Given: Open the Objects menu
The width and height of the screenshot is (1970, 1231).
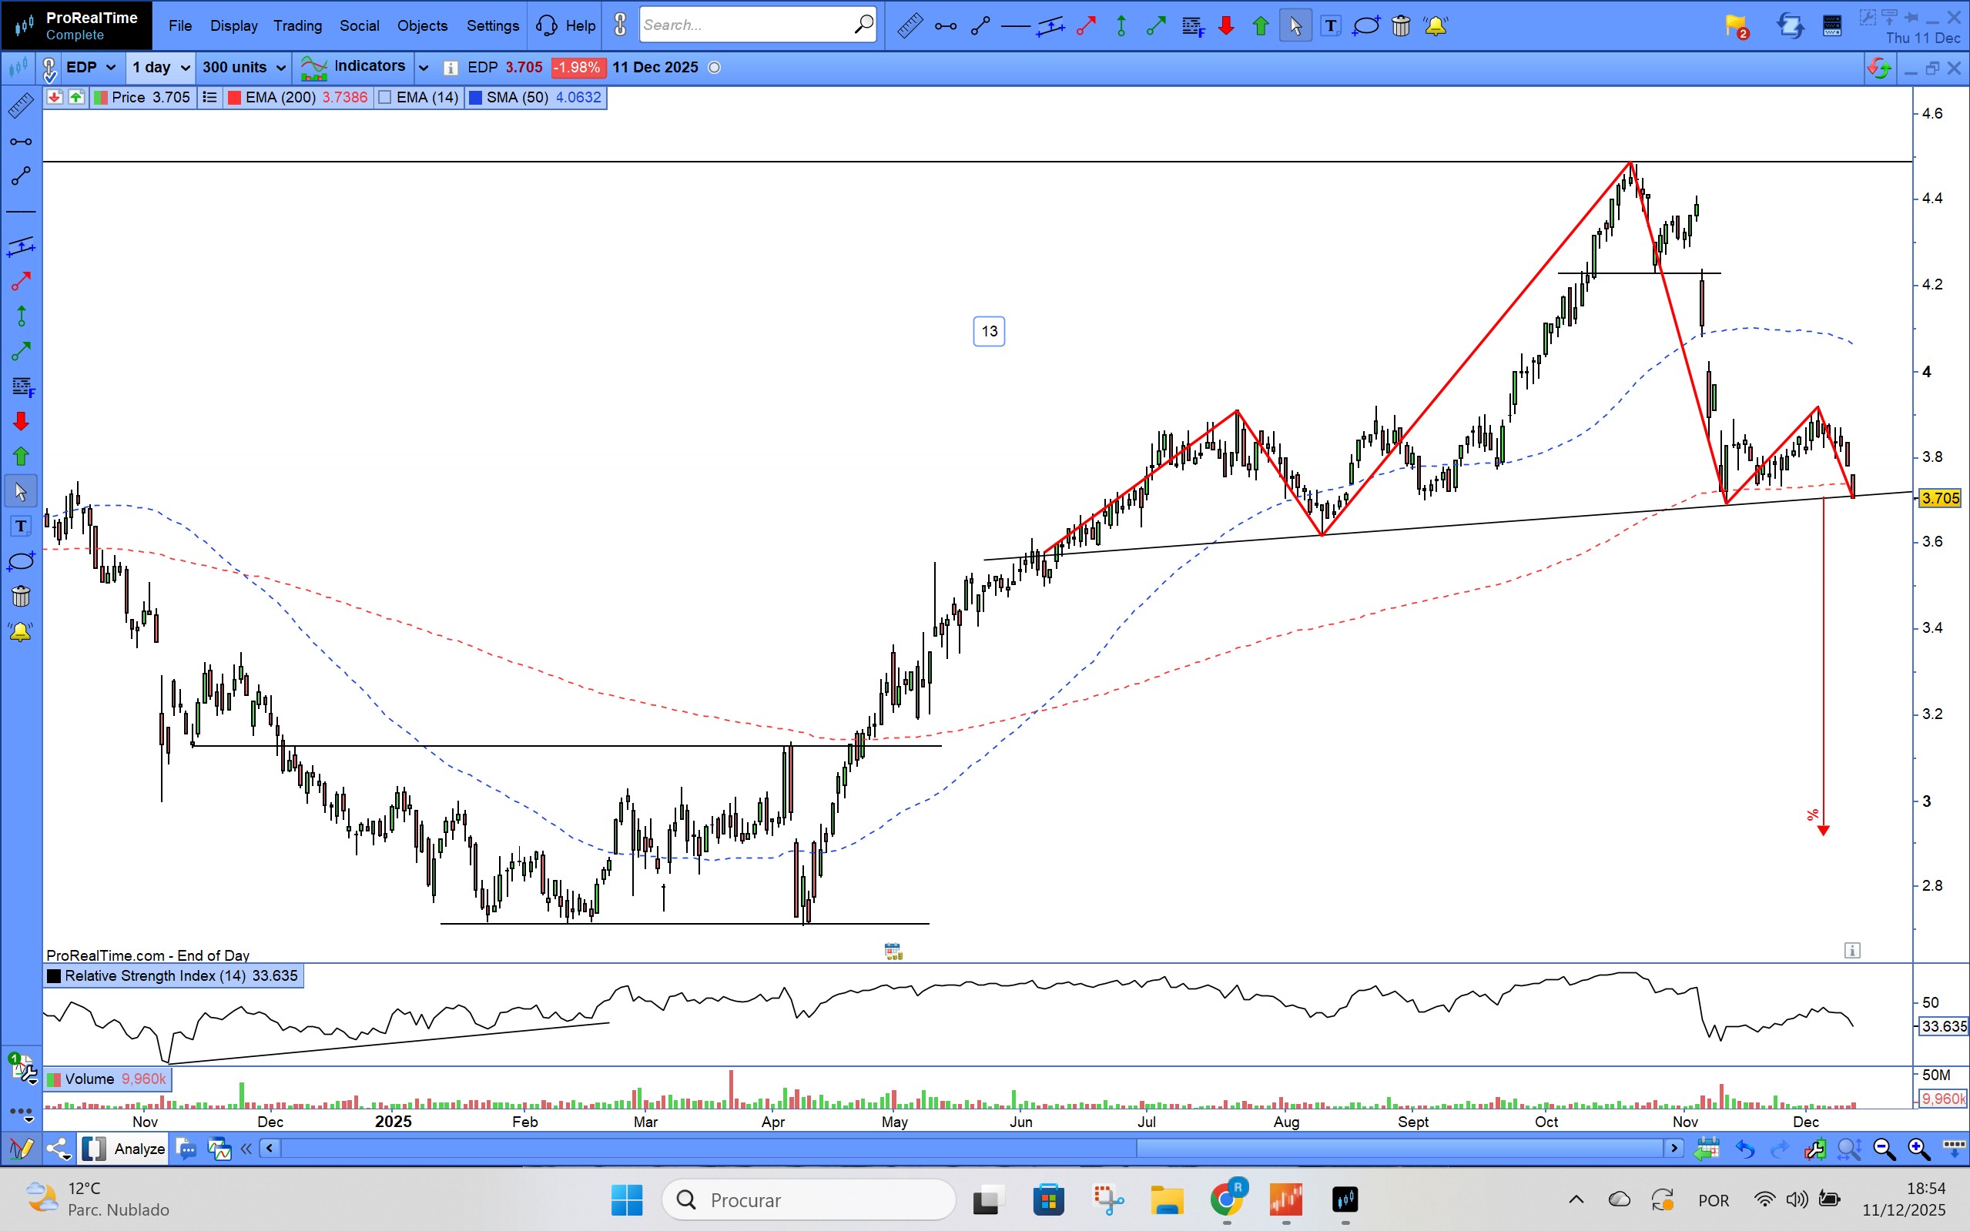Looking at the screenshot, I should (422, 26).
